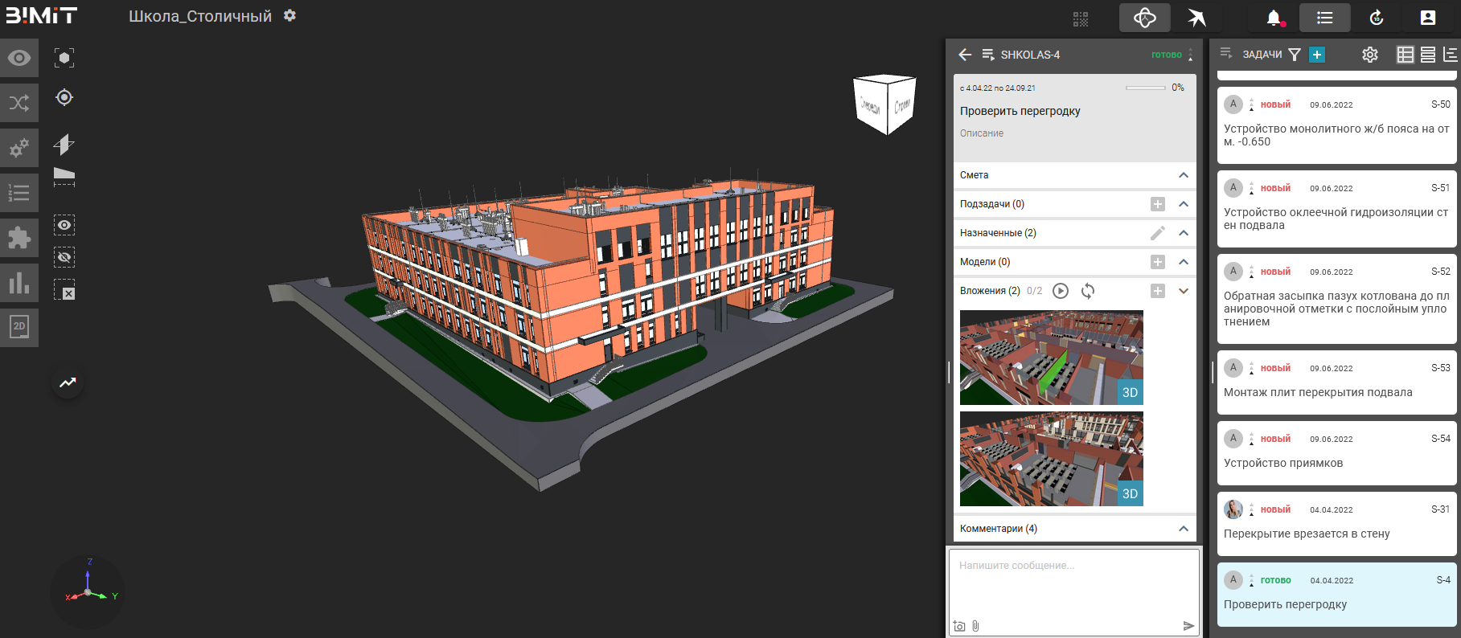Select the section plane cut tool

(64, 145)
